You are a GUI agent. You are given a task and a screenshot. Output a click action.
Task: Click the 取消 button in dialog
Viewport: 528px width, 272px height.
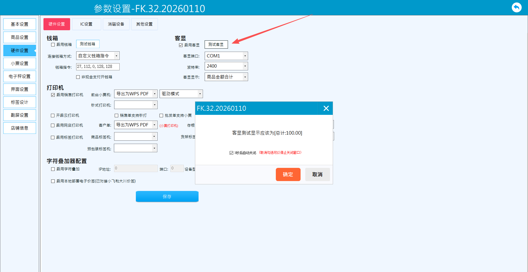317,175
